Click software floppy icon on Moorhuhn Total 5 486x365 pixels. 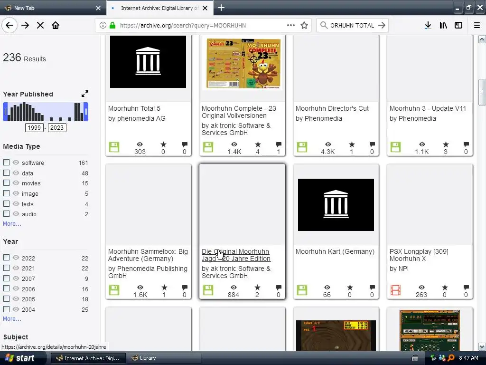(114, 147)
